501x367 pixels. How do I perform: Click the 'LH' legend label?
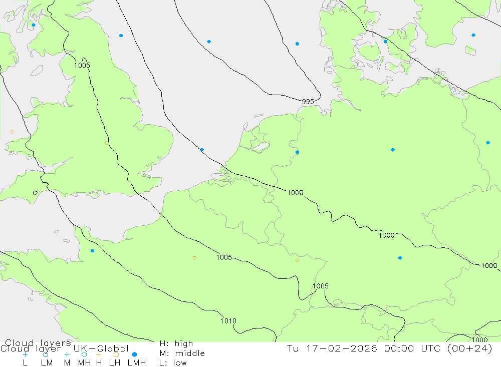click(x=115, y=363)
